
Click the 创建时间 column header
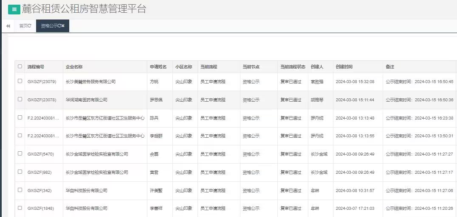click(x=344, y=67)
